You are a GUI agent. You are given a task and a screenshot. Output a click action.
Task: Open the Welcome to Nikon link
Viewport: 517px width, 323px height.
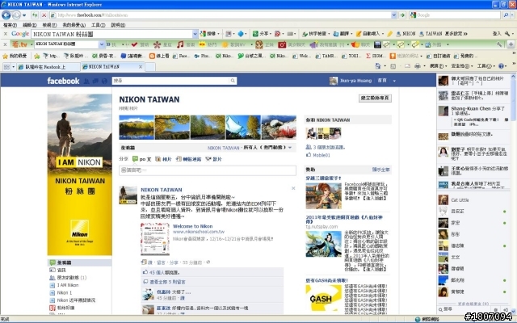[192, 226]
